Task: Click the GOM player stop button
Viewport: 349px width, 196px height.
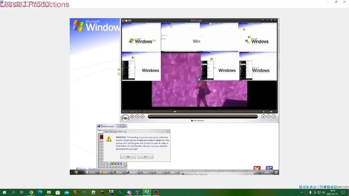Action: 132,117
